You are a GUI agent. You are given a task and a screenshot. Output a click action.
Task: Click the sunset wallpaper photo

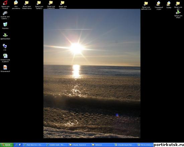point(92,73)
